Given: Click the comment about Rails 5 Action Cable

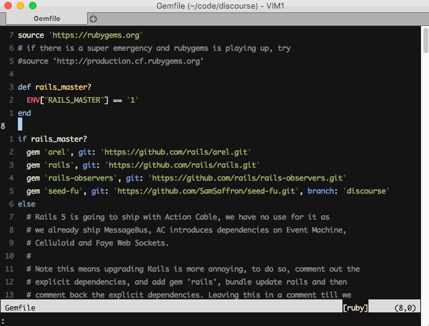Looking at the screenshot, I should click(x=178, y=217).
